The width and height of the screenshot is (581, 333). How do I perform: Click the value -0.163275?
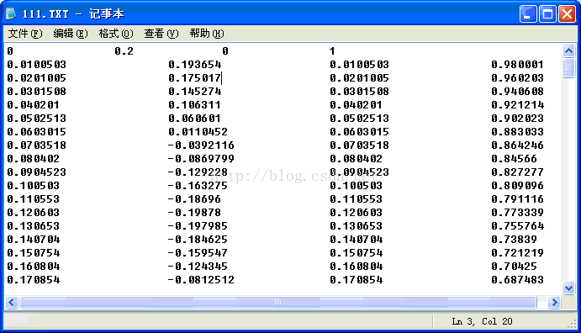click(x=198, y=186)
